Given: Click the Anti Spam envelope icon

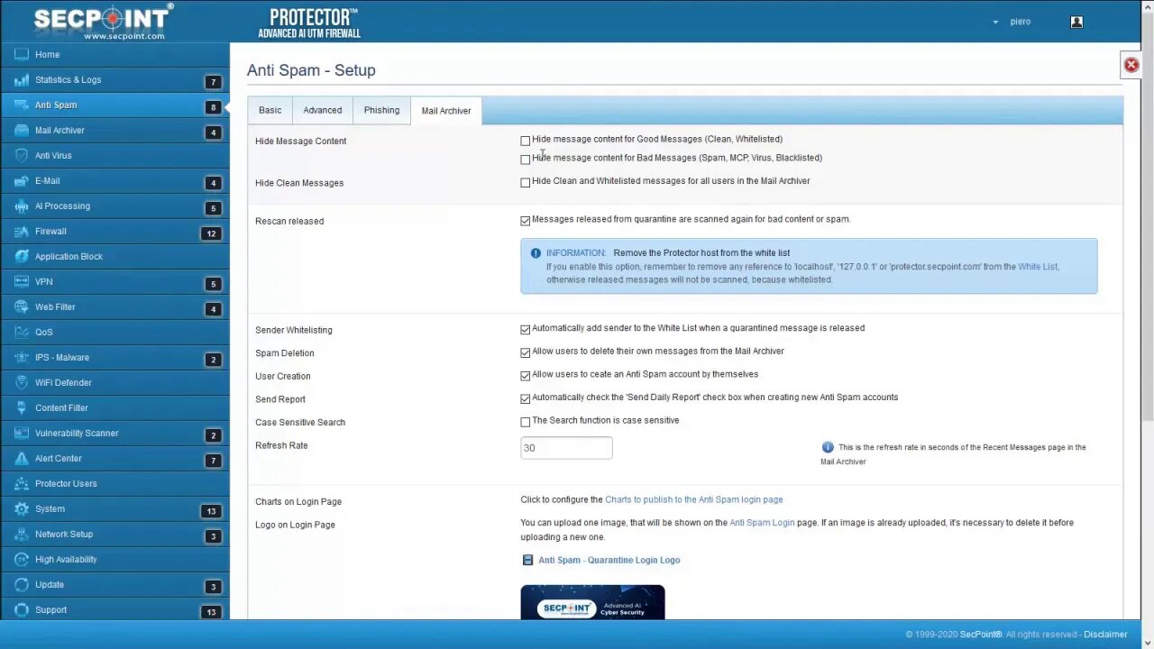Looking at the screenshot, I should pyautogui.click(x=22, y=105).
